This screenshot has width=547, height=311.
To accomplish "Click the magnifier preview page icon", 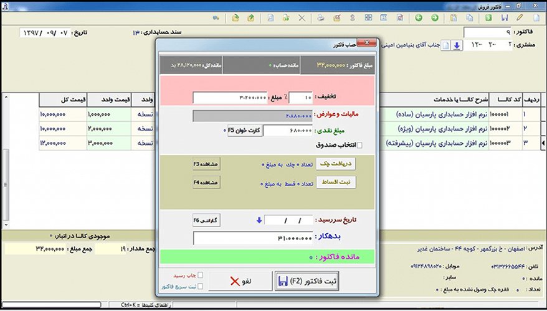I will point(270,18).
